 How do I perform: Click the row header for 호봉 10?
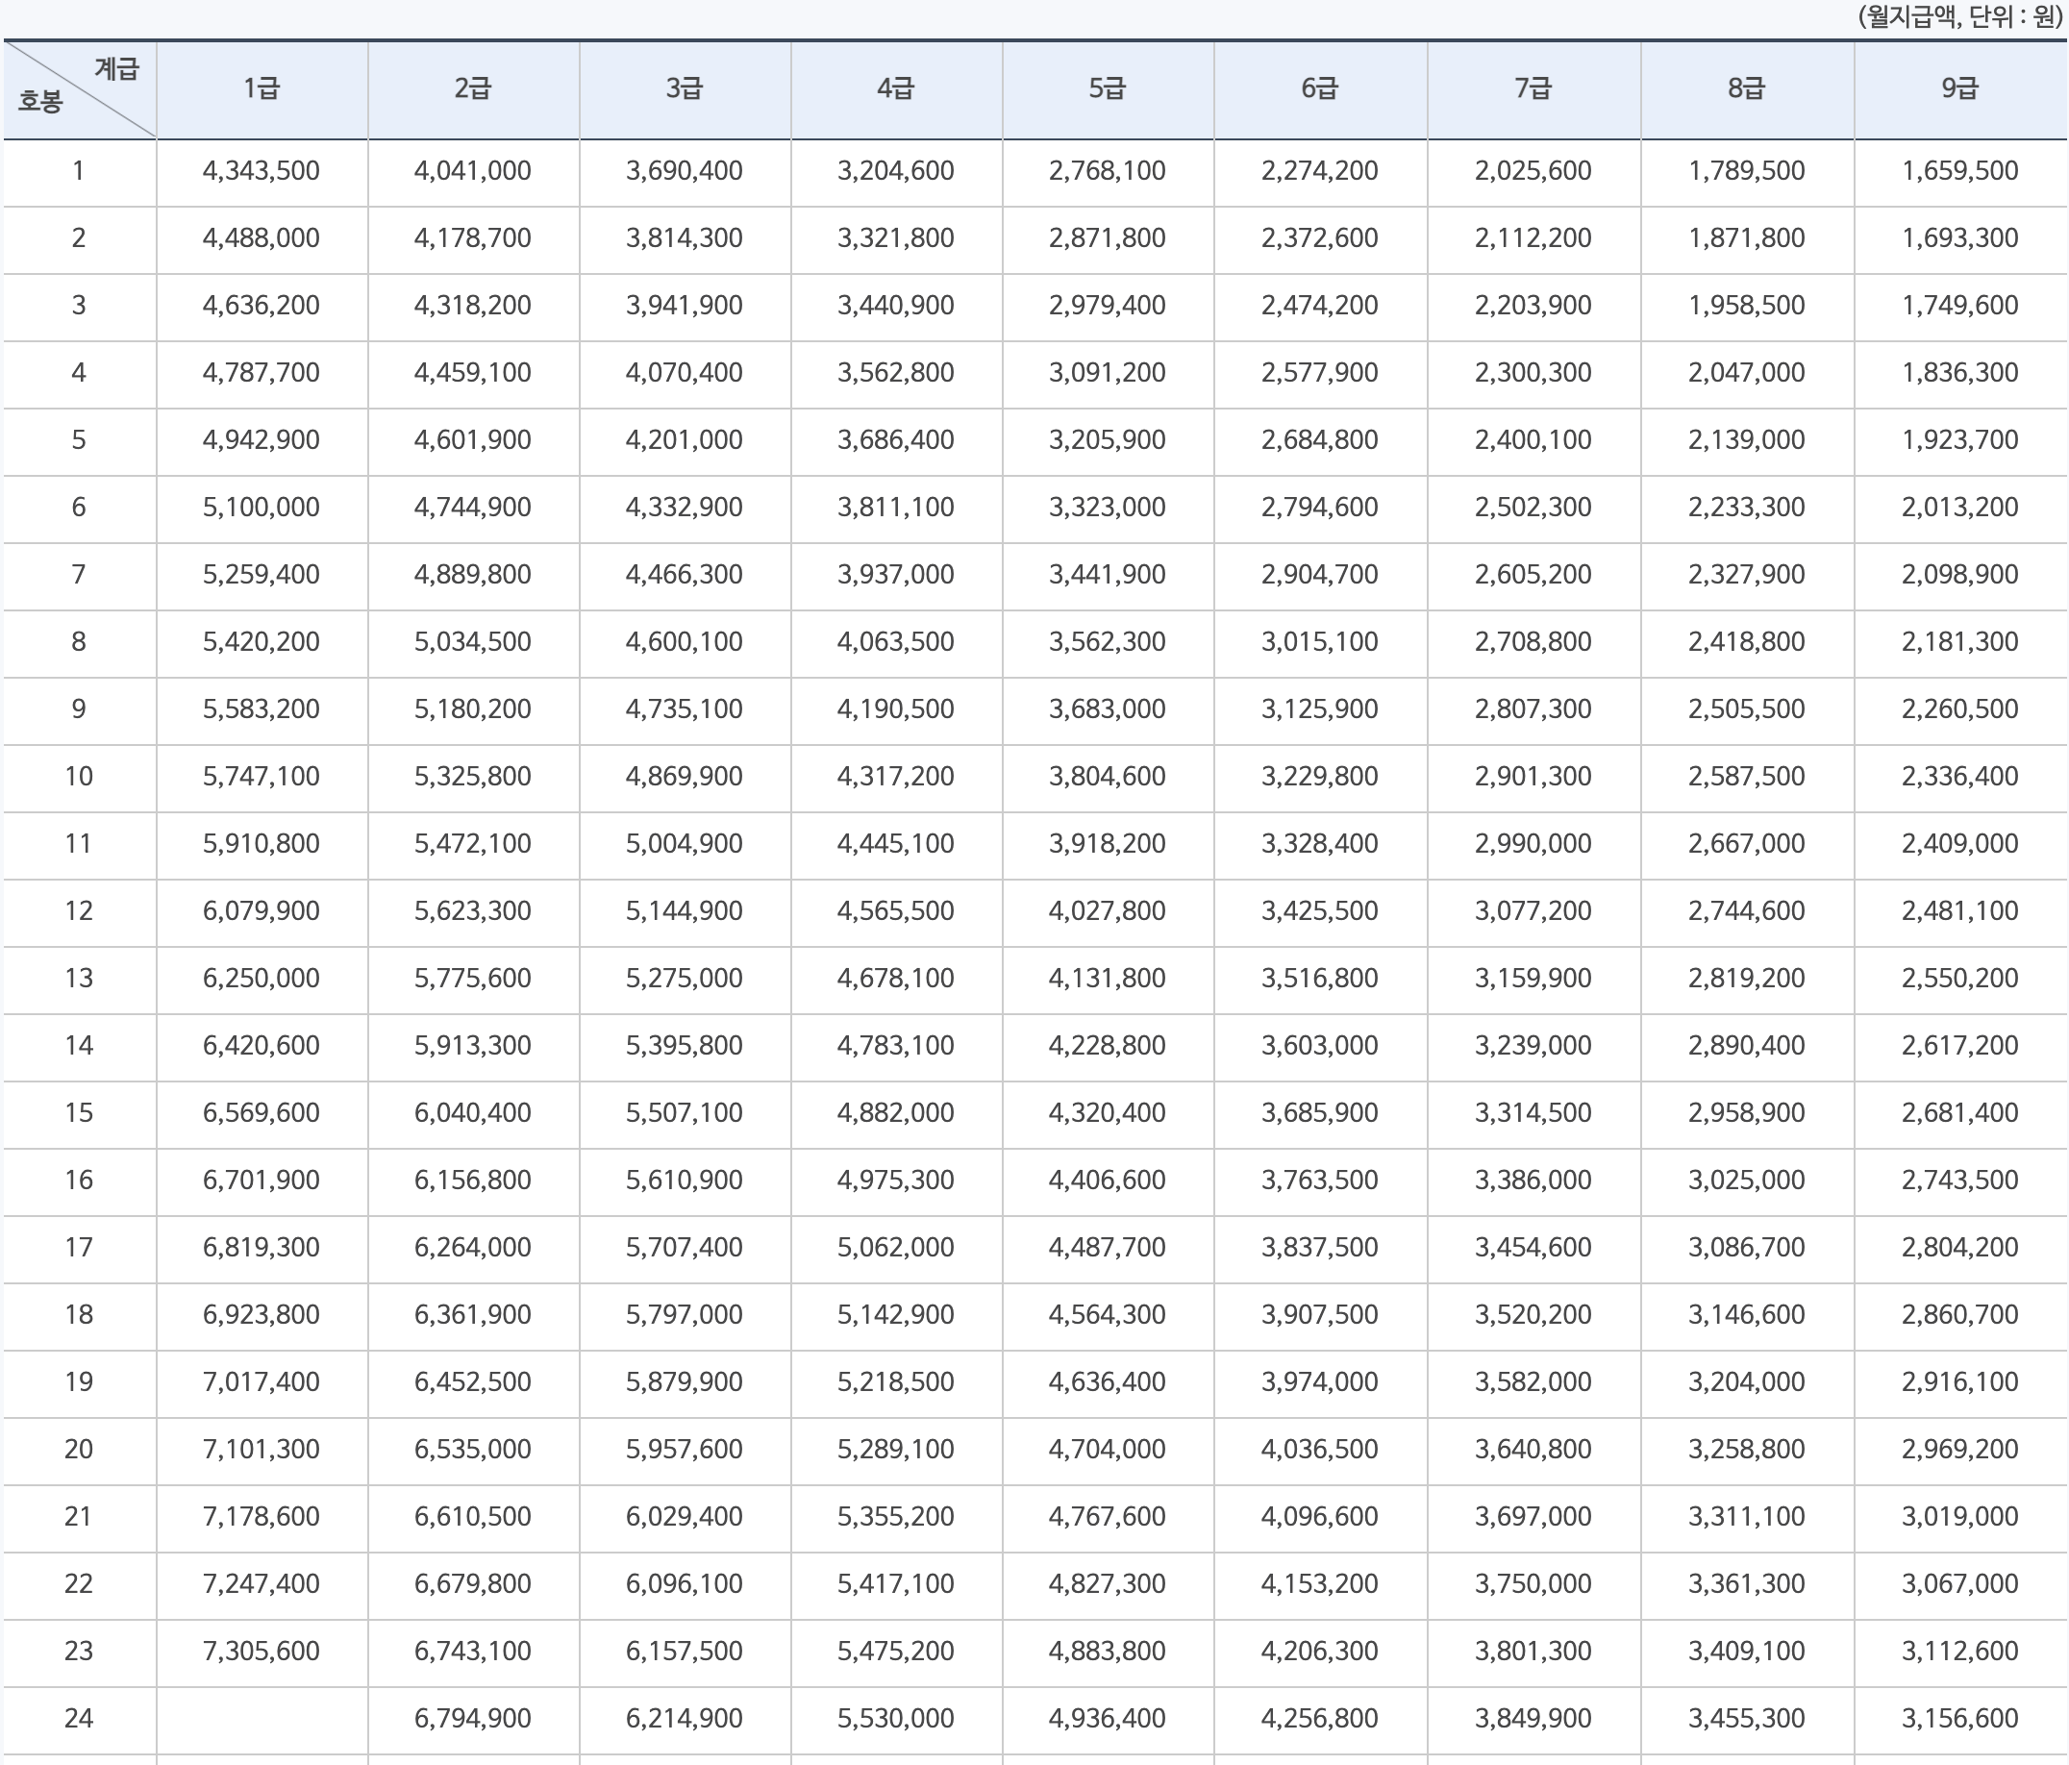pos(79,777)
